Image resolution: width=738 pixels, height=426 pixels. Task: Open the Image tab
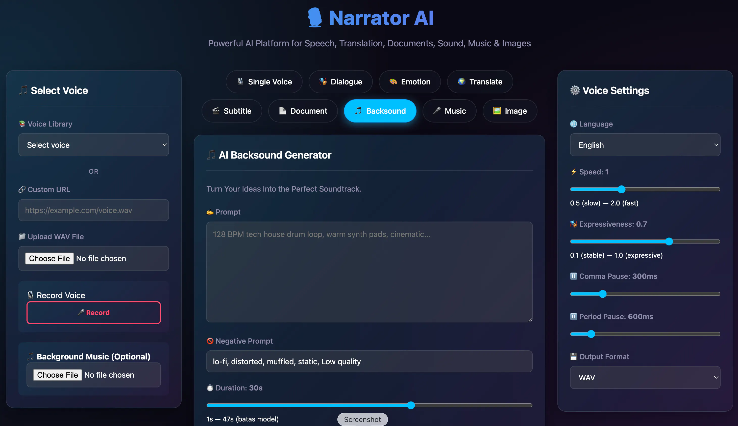click(510, 111)
